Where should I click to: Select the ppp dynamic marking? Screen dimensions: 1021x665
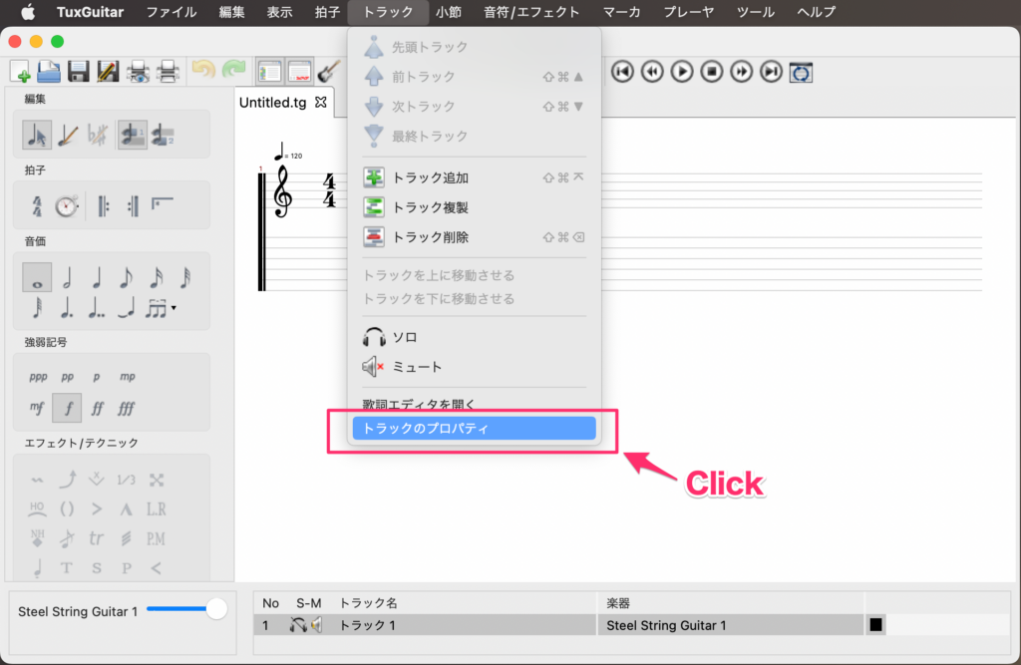[x=38, y=377]
